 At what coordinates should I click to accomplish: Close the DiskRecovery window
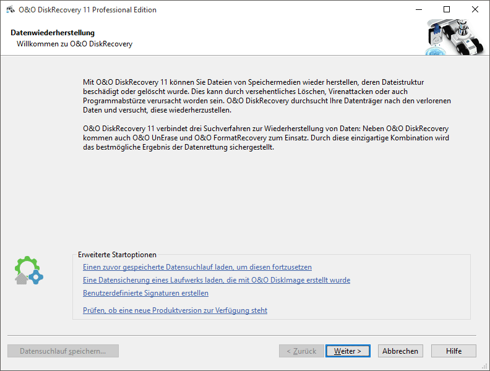tap(475, 10)
